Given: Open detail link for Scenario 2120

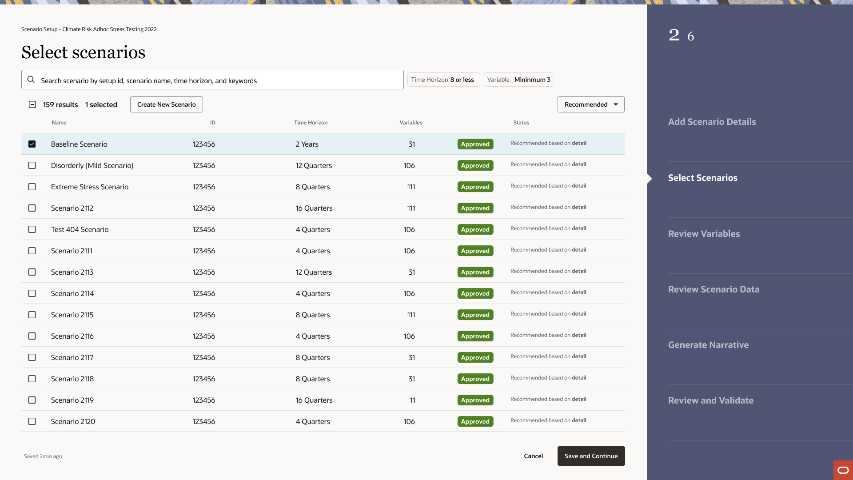Looking at the screenshot, I should (579, 420).
